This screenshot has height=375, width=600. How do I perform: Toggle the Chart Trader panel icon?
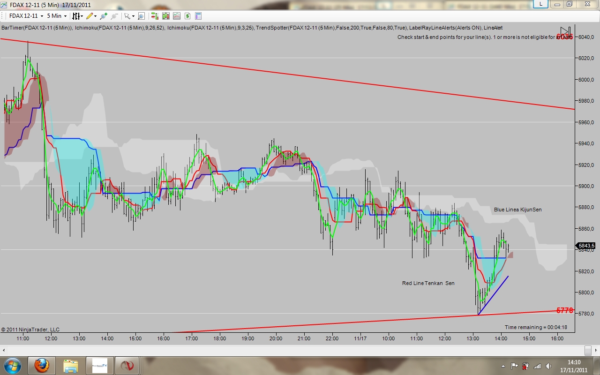tap(155, 16)
